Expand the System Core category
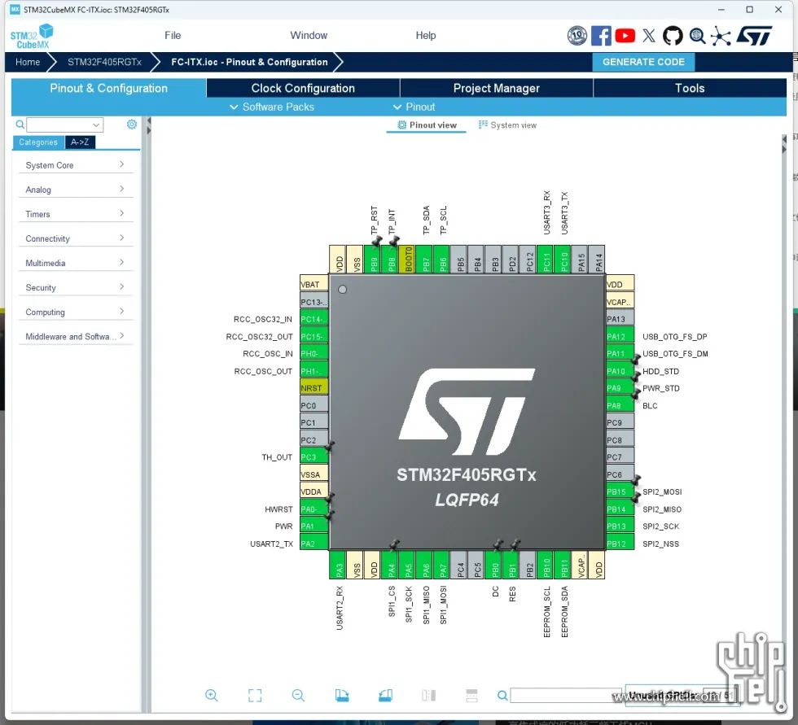Screen dimensions: 798x725 [x=75, y=164]
